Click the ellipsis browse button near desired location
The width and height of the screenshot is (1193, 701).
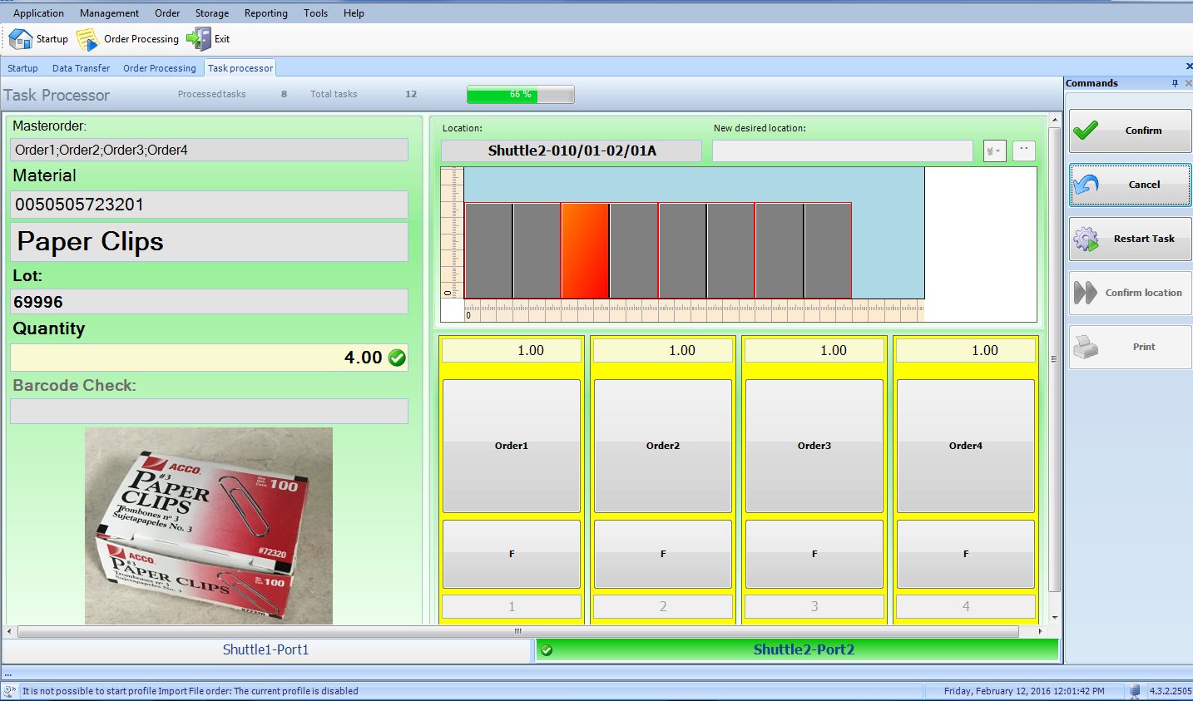pos(1023,150)
